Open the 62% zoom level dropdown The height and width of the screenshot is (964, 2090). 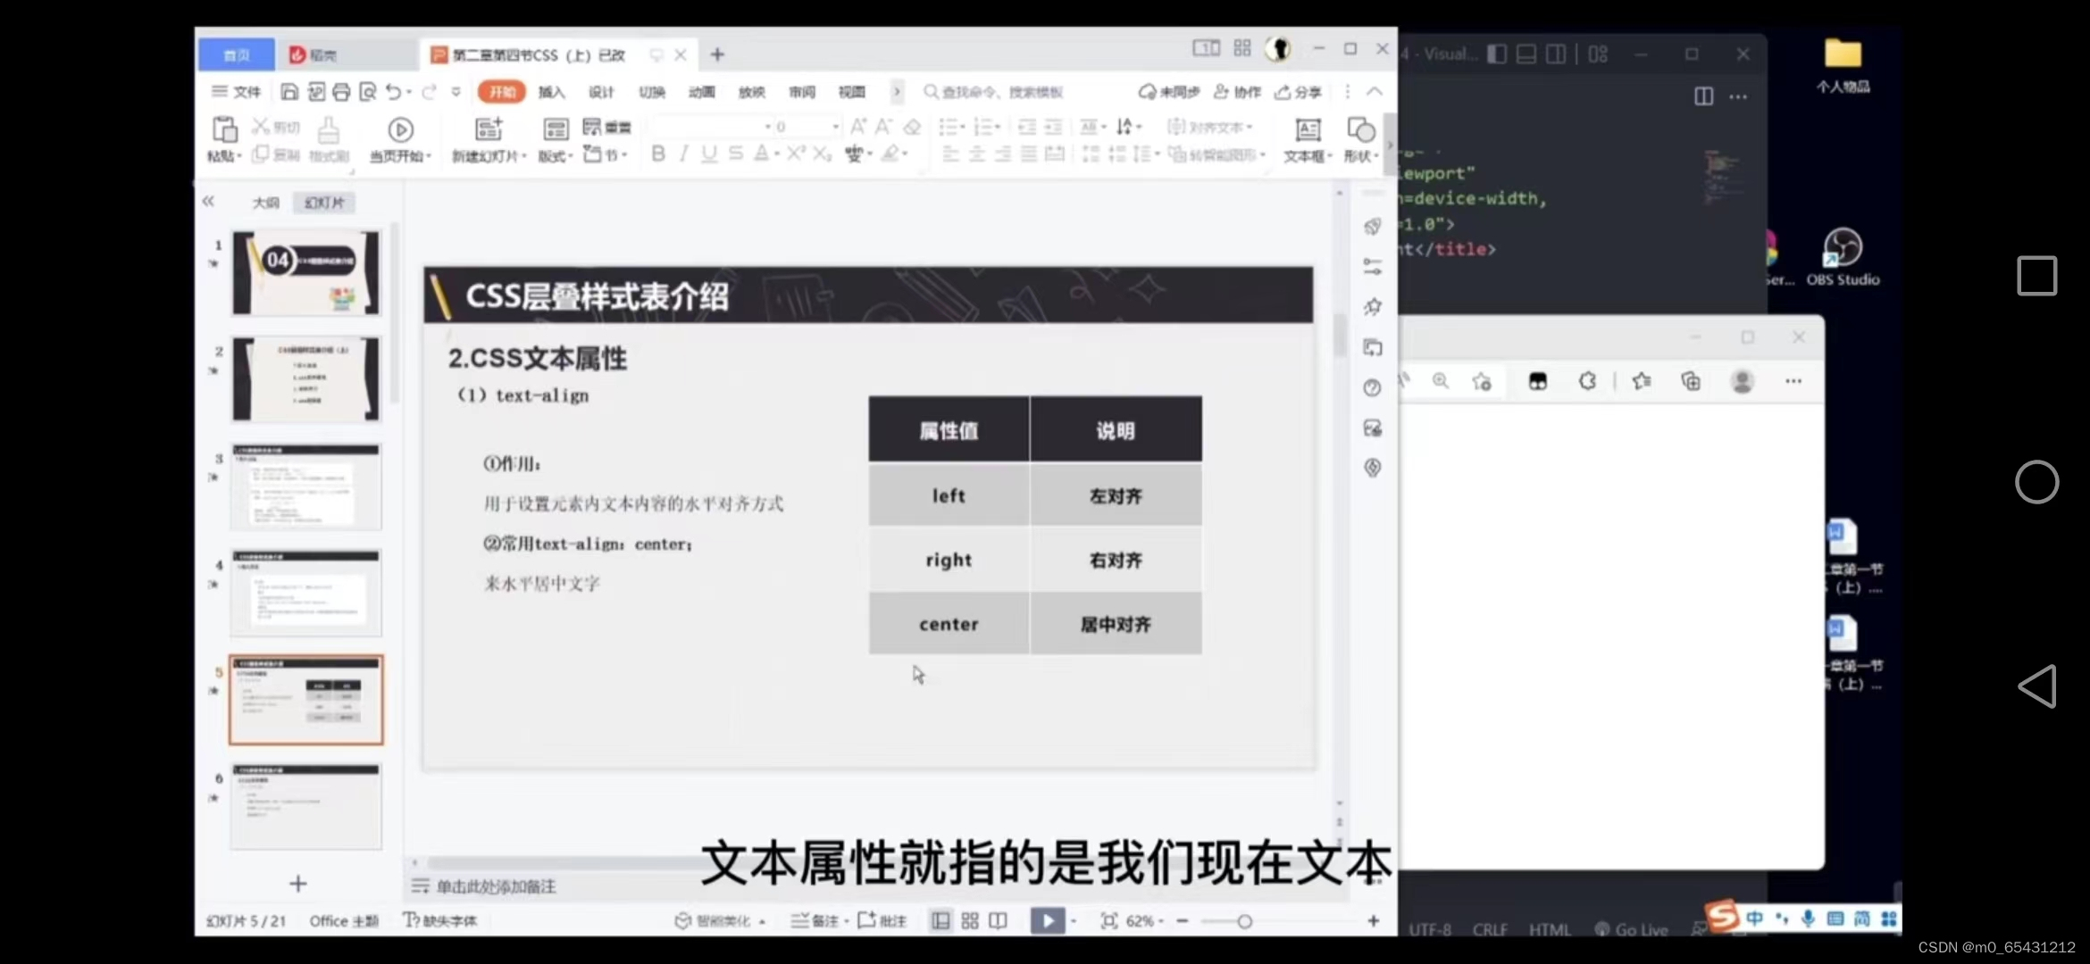tap(1144, 920)
